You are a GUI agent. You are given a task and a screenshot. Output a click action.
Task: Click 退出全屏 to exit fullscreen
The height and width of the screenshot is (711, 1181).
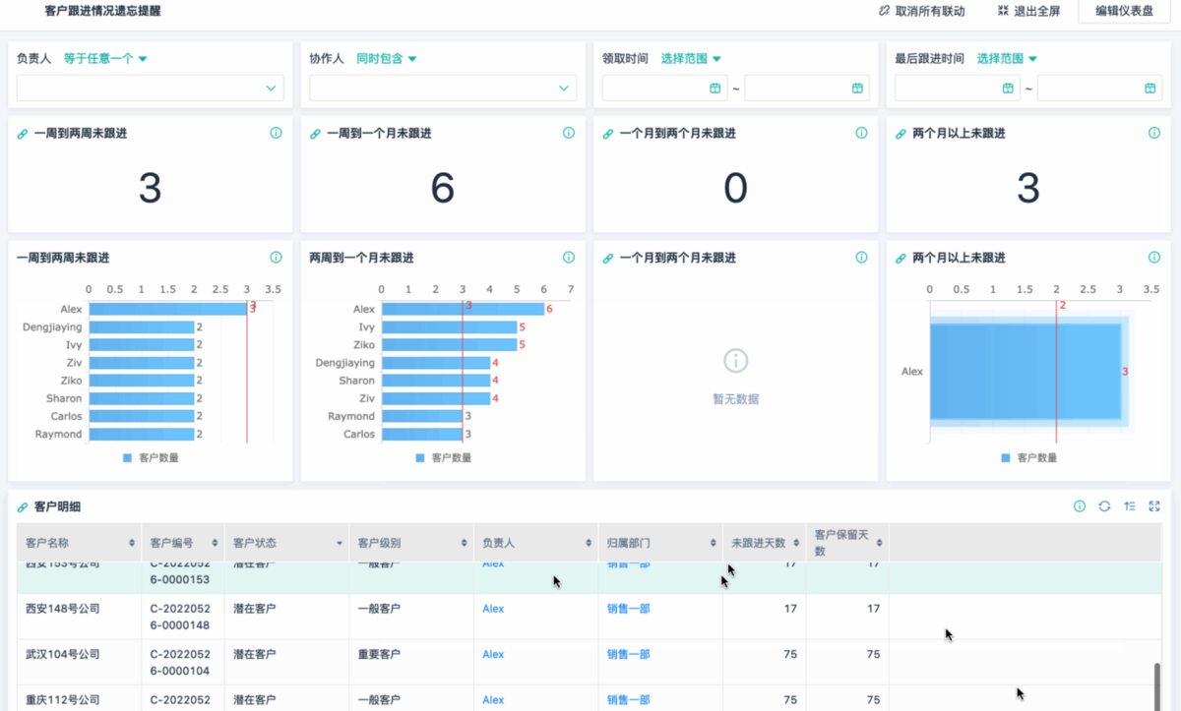[1030, 12]
